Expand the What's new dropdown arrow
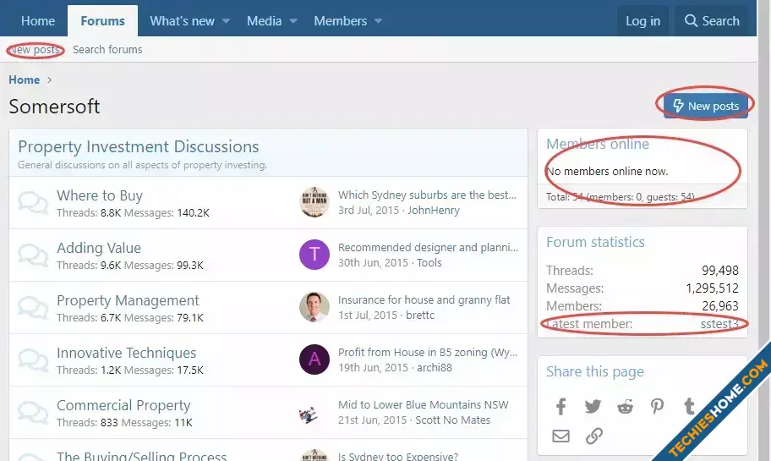 tap(227, 21)
